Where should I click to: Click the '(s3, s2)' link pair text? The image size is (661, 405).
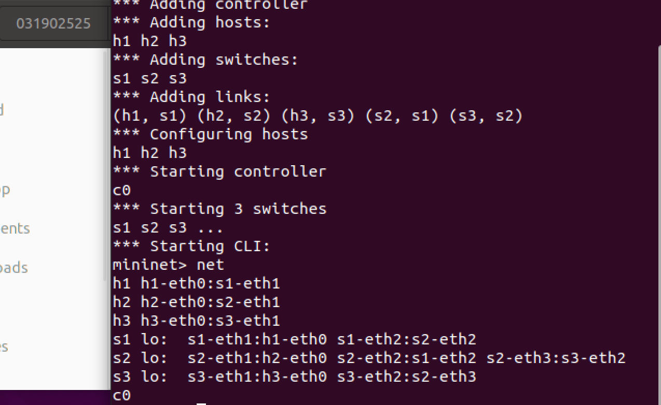coord(486,115)
